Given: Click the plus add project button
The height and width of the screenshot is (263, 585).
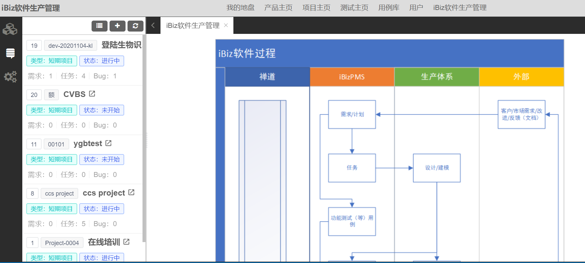Looking at the screenshot, I should pyautogui.click(x=118, y=26).
